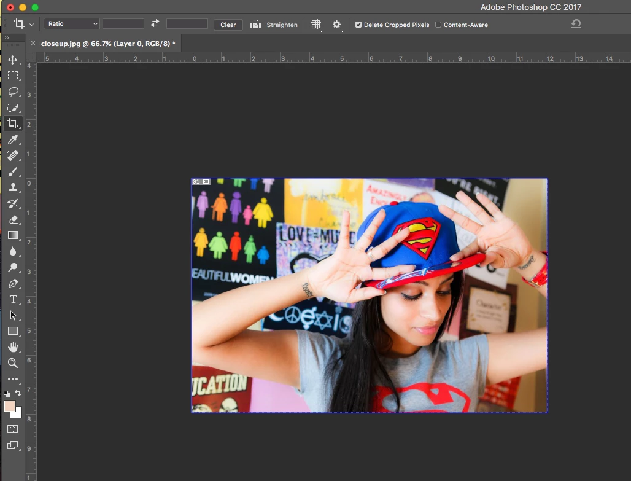The height and width of the screenshot is (481, 631).
Task: Open the Crop tool preset picker arrow
Action: coord(31,24)
